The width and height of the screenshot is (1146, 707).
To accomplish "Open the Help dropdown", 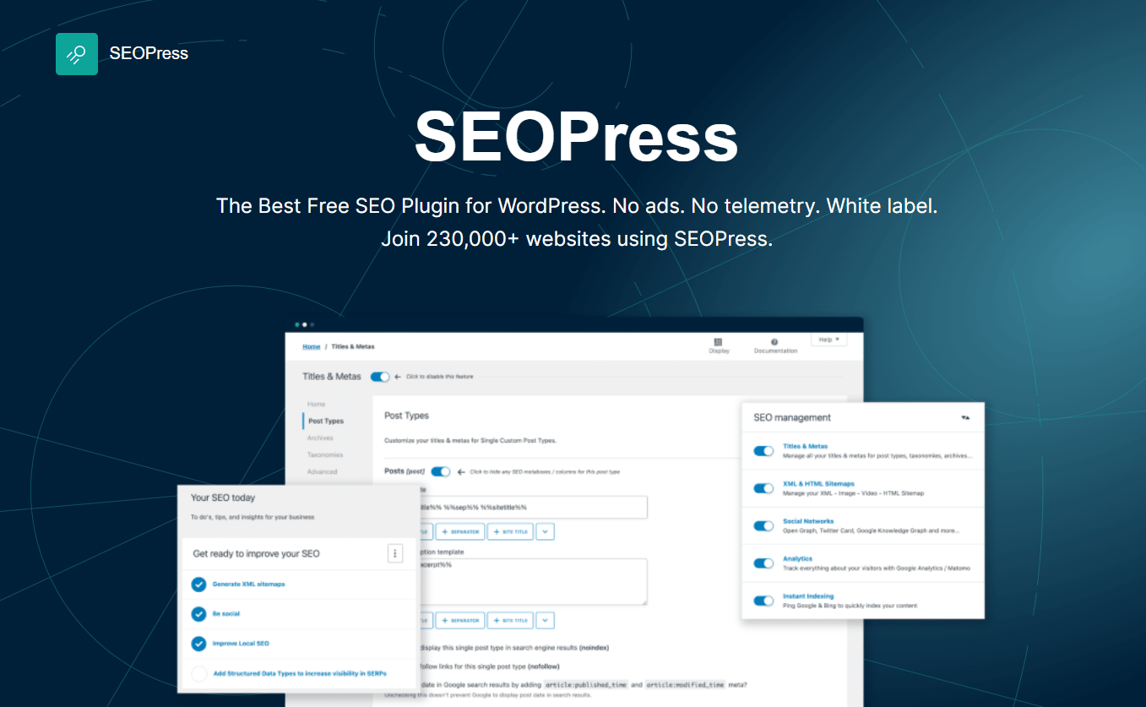I will point(828,340).
